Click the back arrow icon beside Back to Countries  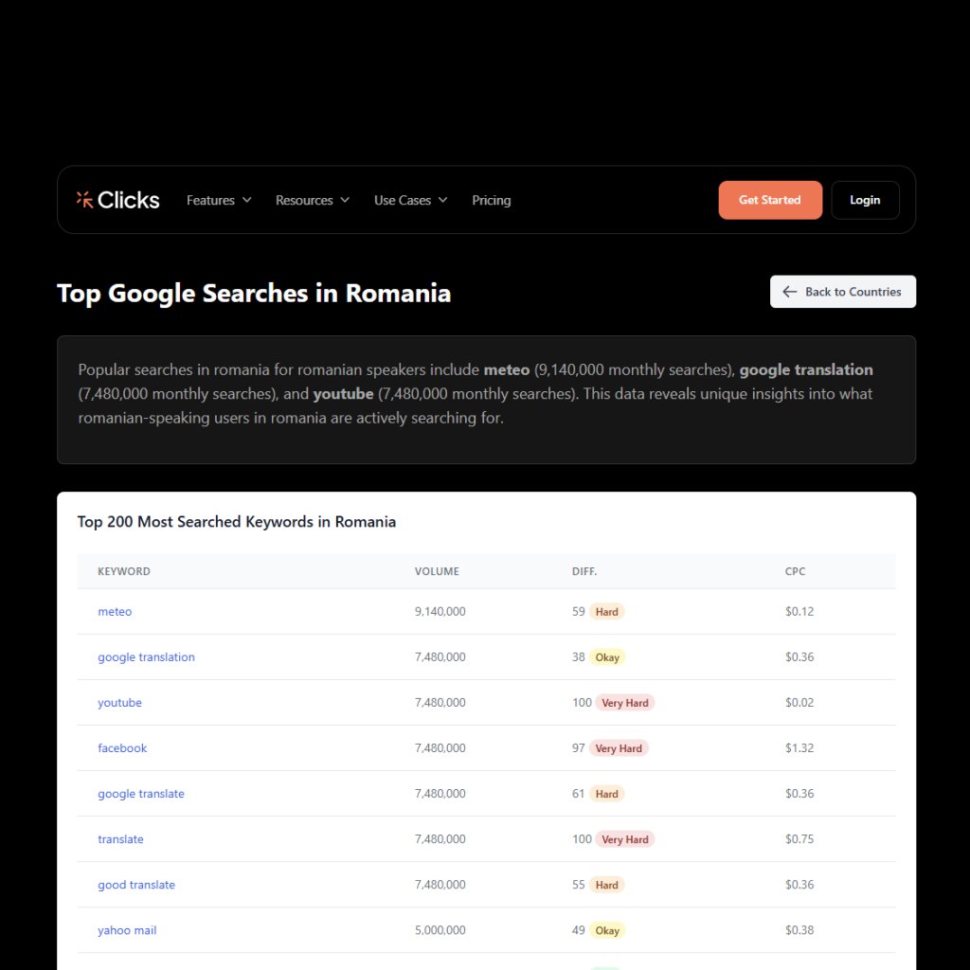789,292
